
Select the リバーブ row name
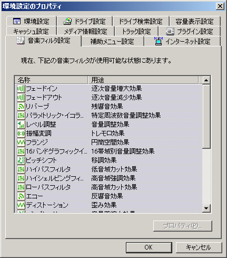coord(37,107)
